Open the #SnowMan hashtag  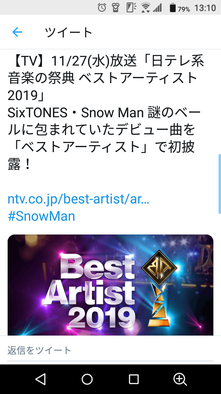41,216
